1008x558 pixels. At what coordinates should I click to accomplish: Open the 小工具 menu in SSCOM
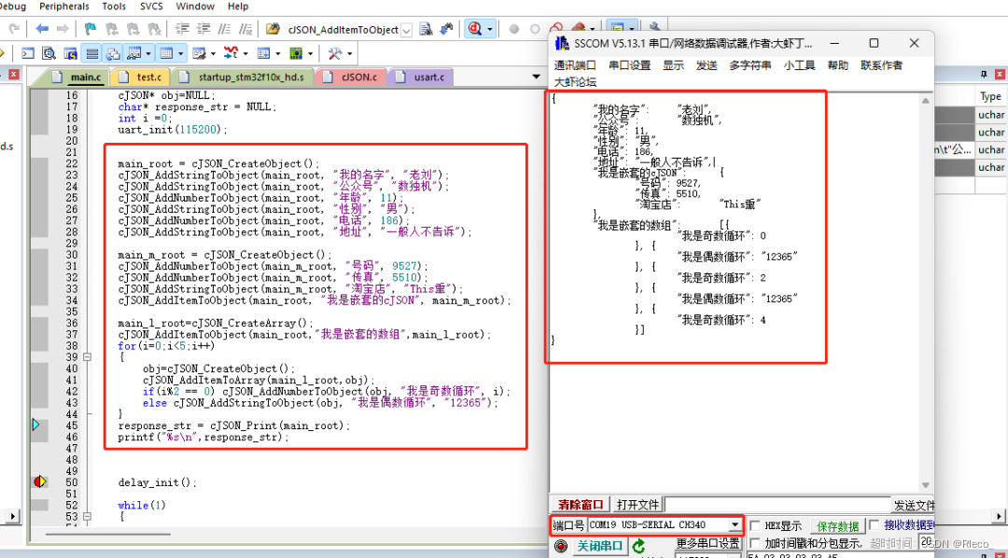[x=799, y=65]
